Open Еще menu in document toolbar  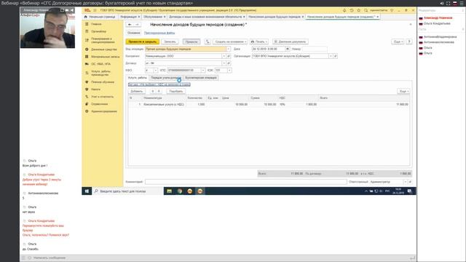[398, 41]
